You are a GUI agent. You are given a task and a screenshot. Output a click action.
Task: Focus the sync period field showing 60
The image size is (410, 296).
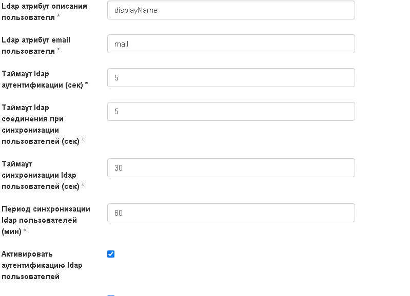(x=231, y=213)
